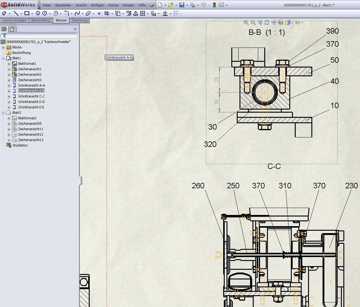Open the arrow next to Rectangle tool
Image resolution: width=360 pixels, height=307 pixels.
coord(32,14)
